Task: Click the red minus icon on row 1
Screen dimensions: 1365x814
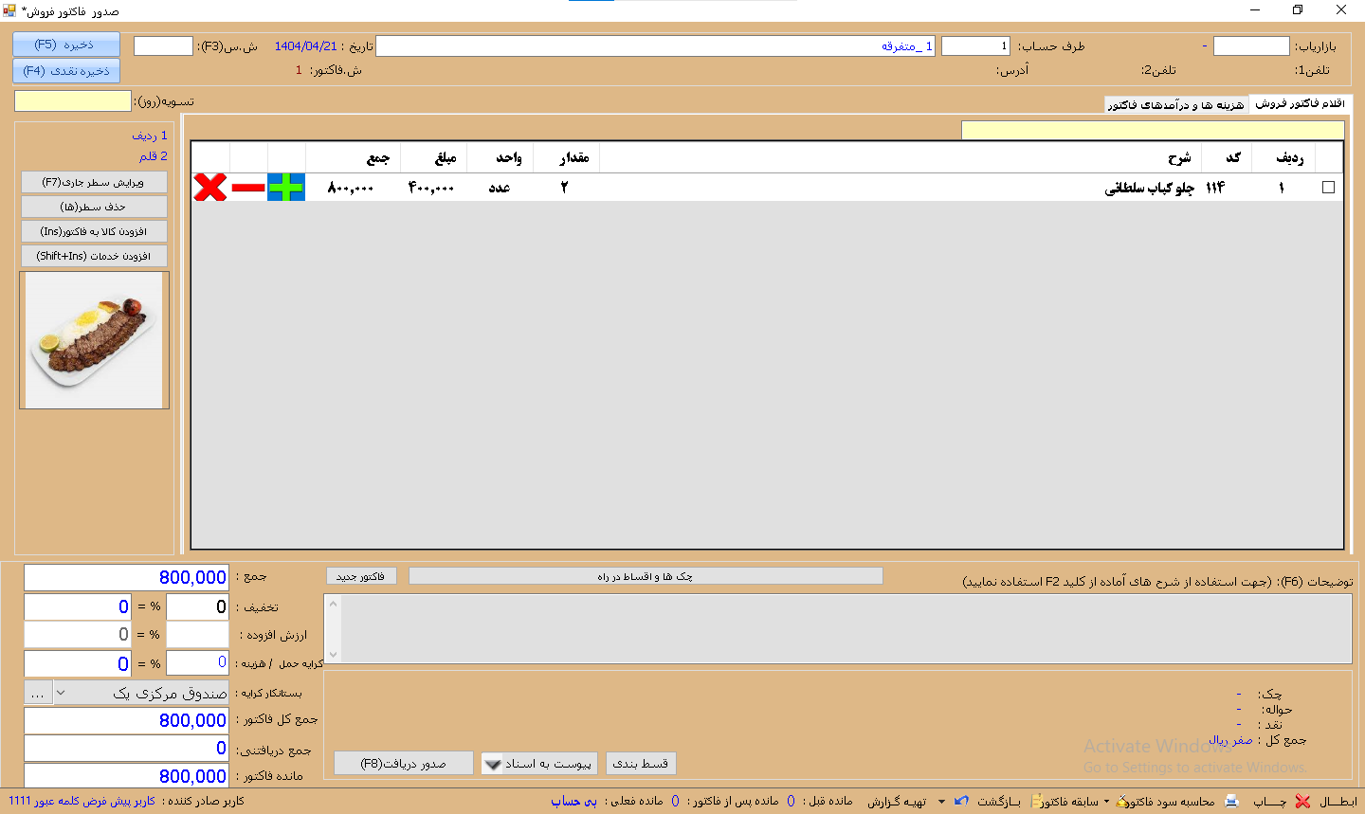Action: pyautogui.click(x=248, y=188)
